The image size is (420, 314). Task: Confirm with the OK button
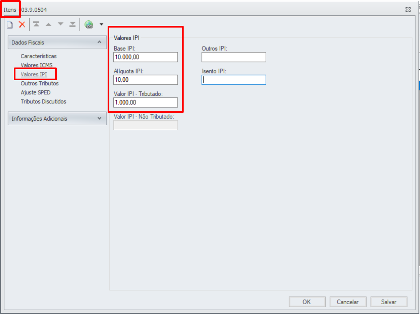pyautogui.click(x=307, y=302)
